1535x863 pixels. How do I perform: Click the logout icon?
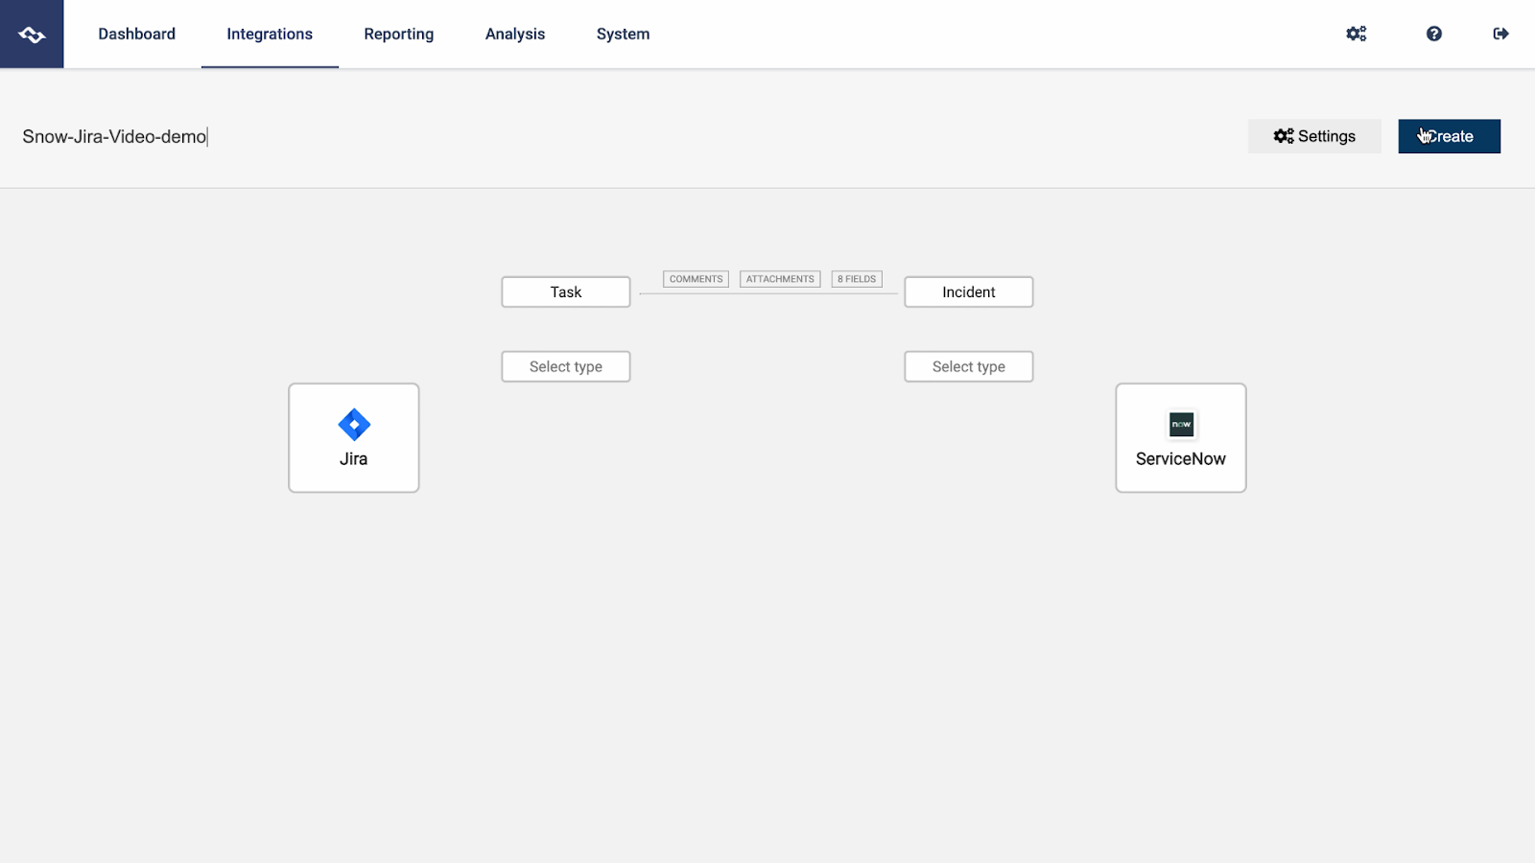1501,34
